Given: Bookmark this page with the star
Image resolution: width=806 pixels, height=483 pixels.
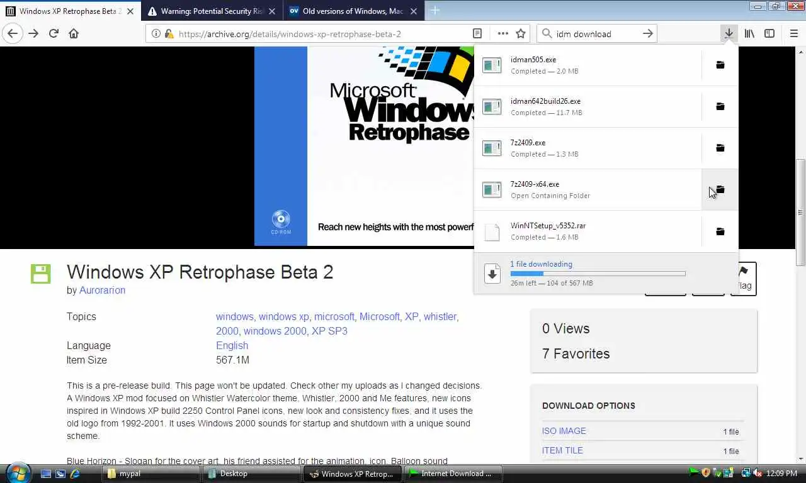Looking at the screenshot, I should 521,34.
